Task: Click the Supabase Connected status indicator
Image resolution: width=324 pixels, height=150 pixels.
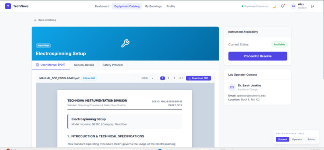Action: pyautogui.click(x=255, y=6)
